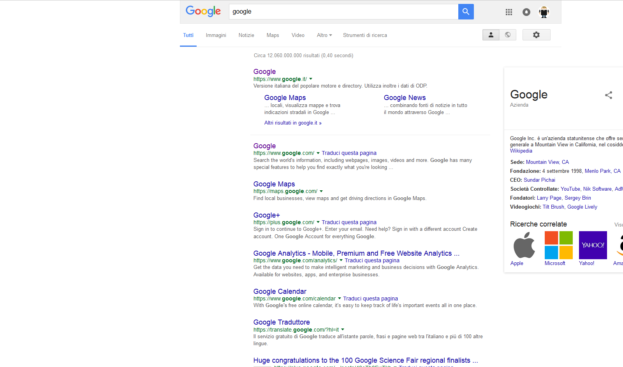Viewport: 623px width, 367px height.
Task: Translate the Google Calendar result page
Action: pos(370,299)
